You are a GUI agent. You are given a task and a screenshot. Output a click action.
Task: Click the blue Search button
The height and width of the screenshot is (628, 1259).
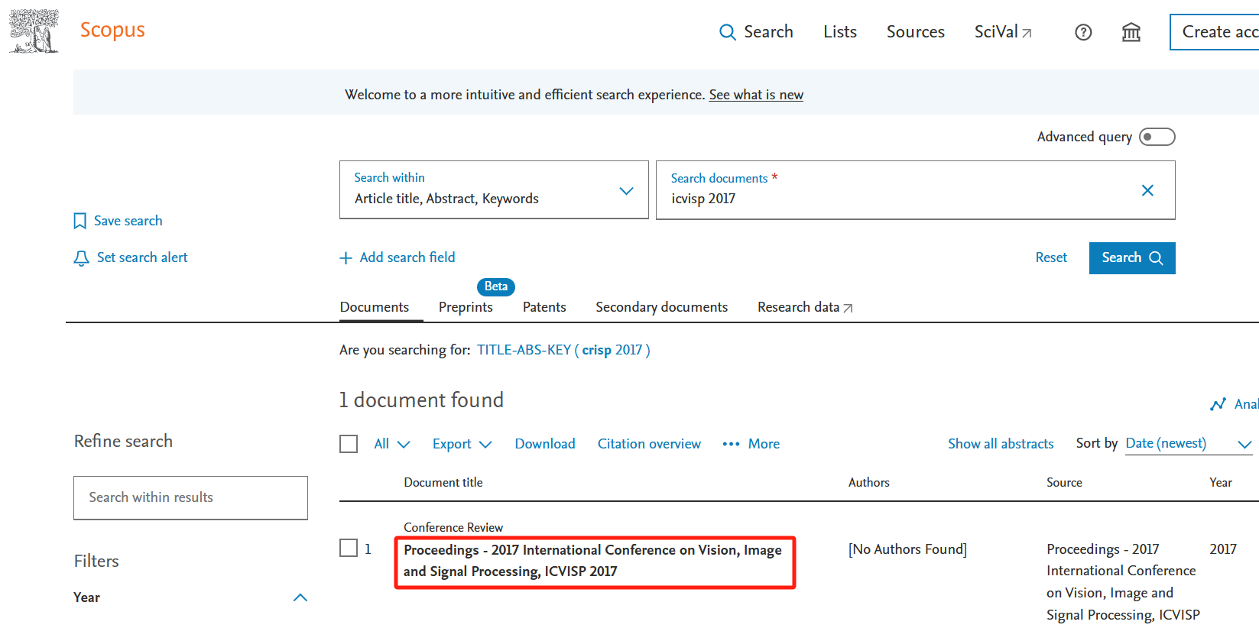pyautogui.click(x=1131, y=258)
